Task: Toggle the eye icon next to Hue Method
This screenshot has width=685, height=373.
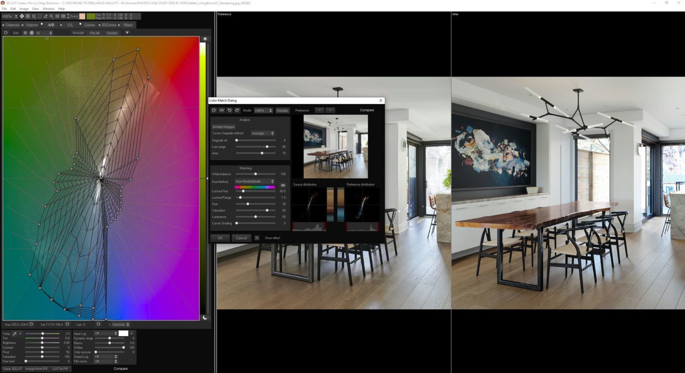Action: [283, 185]
